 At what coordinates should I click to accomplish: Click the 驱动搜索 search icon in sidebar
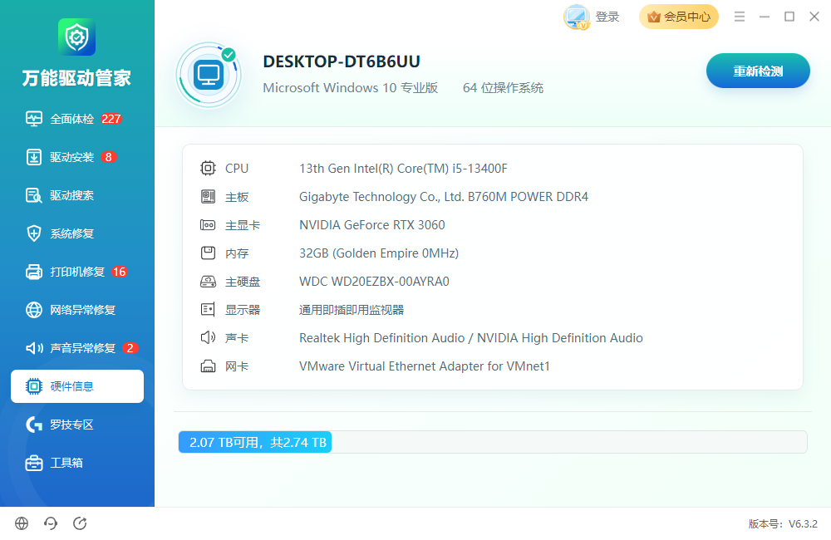(34, 195)
